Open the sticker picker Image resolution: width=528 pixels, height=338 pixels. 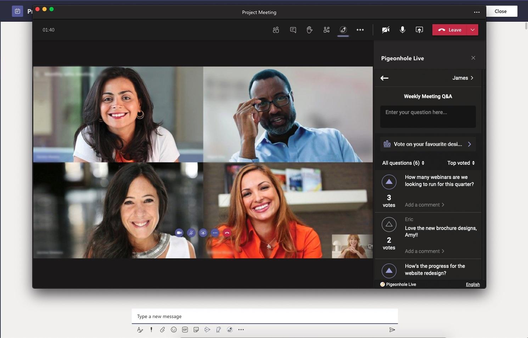click(196, 330)
